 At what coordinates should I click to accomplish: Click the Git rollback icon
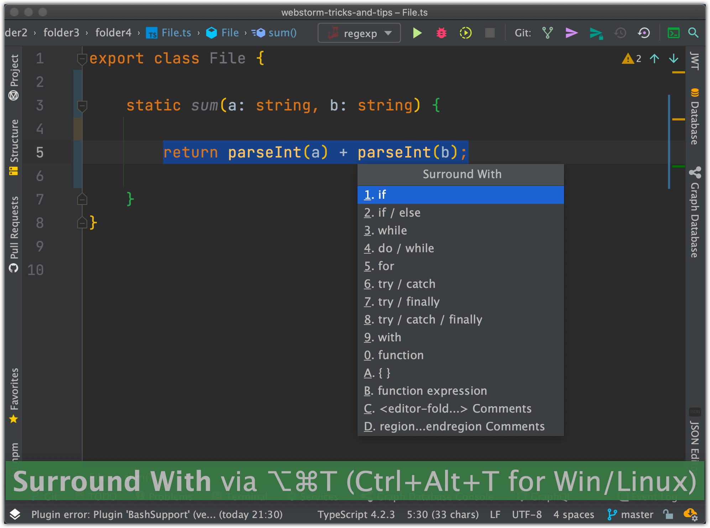[644, 33]
